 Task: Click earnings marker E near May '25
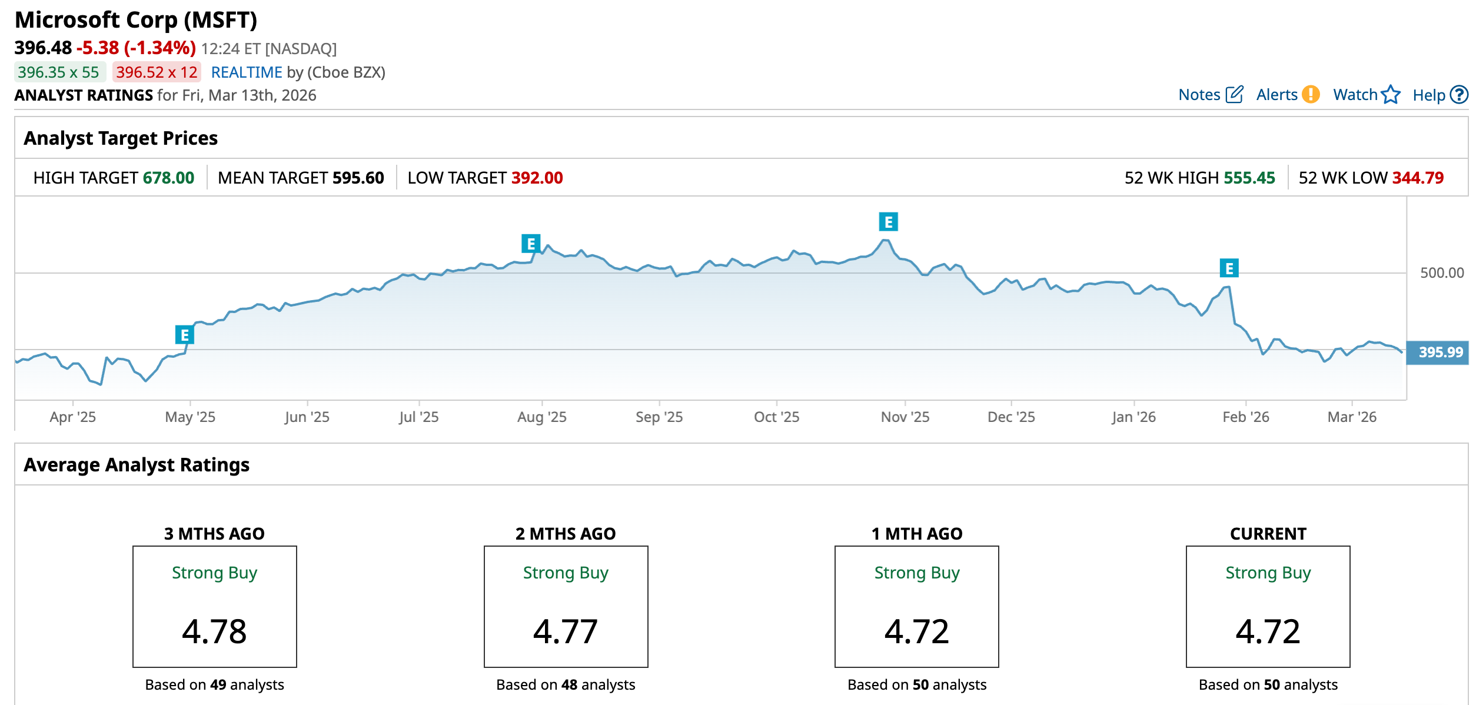coord(185,335)
